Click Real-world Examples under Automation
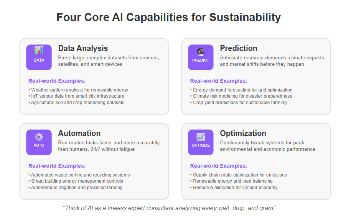This screenshot has height=219, width=346. (57, 166)
